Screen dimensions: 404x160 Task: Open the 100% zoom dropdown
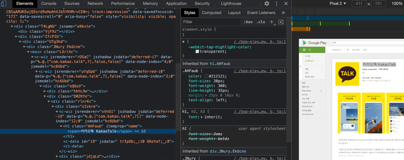click(397, 4)
